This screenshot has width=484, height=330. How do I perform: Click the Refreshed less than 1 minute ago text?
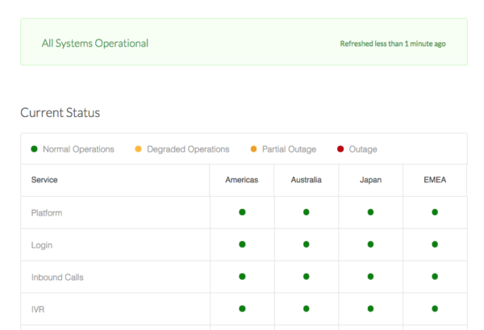[393, 44]
